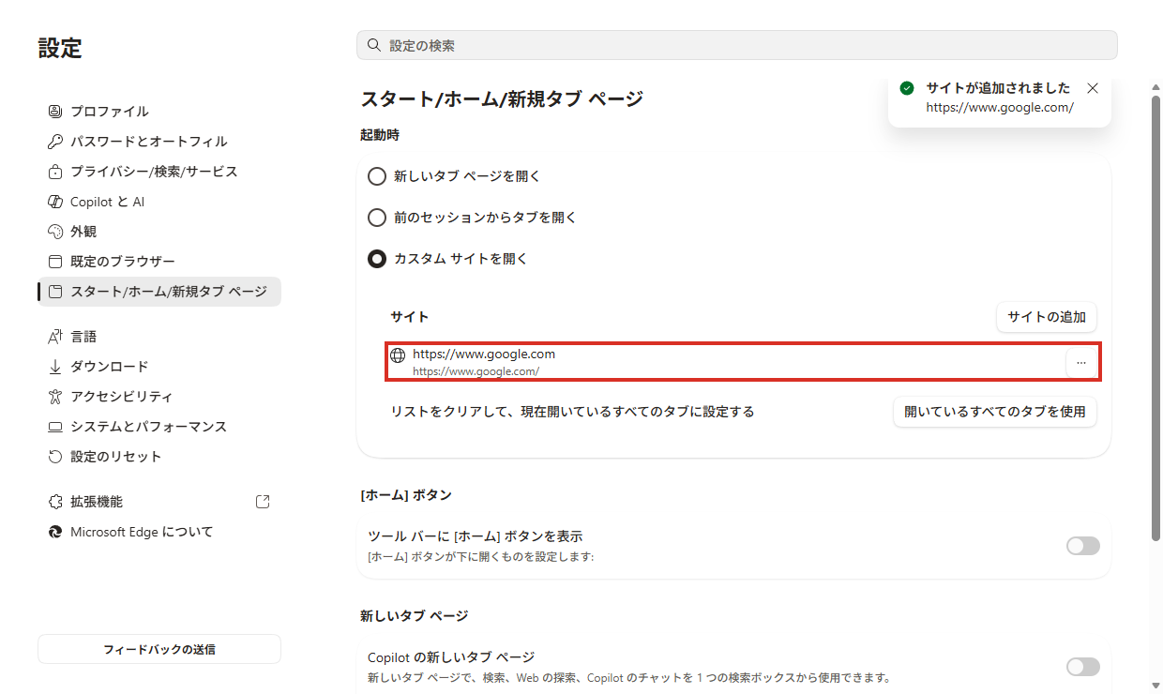
Task: Open プロファイル settings section
Action: tap(159, 112)
